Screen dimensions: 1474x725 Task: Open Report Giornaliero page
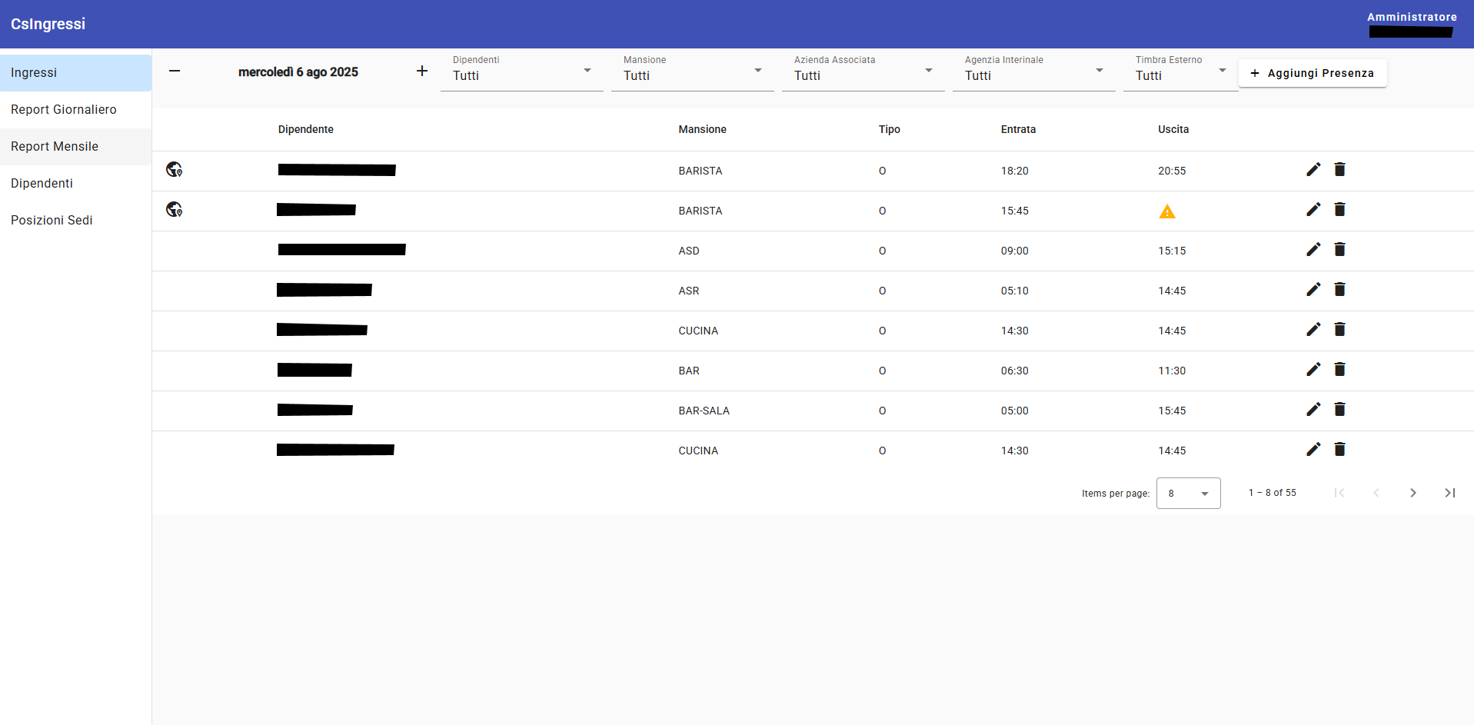pos(75,109)
